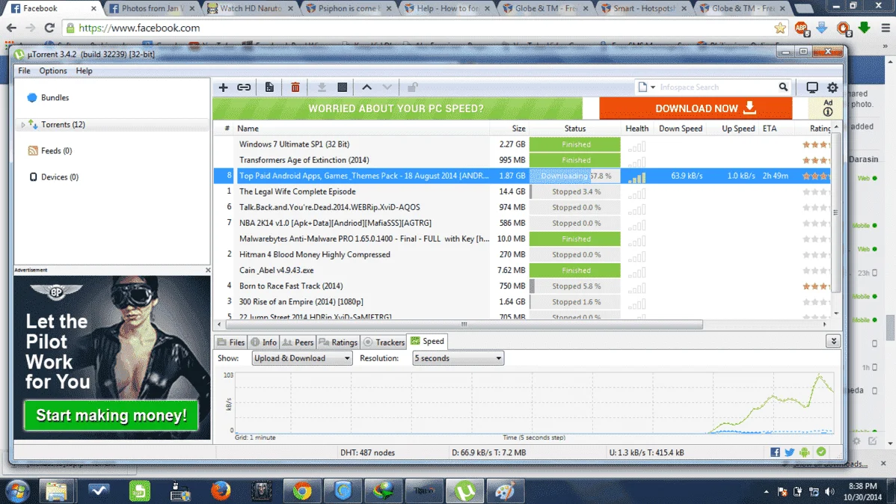Click the Start making money! ad button

click(111, 416)
